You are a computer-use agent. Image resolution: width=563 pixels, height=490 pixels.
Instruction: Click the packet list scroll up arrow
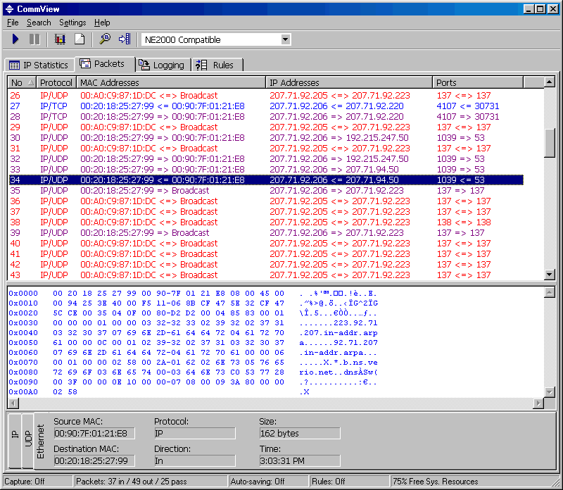550,82
